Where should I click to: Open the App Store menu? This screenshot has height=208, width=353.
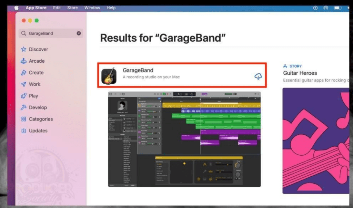click(x=36, y=8)
